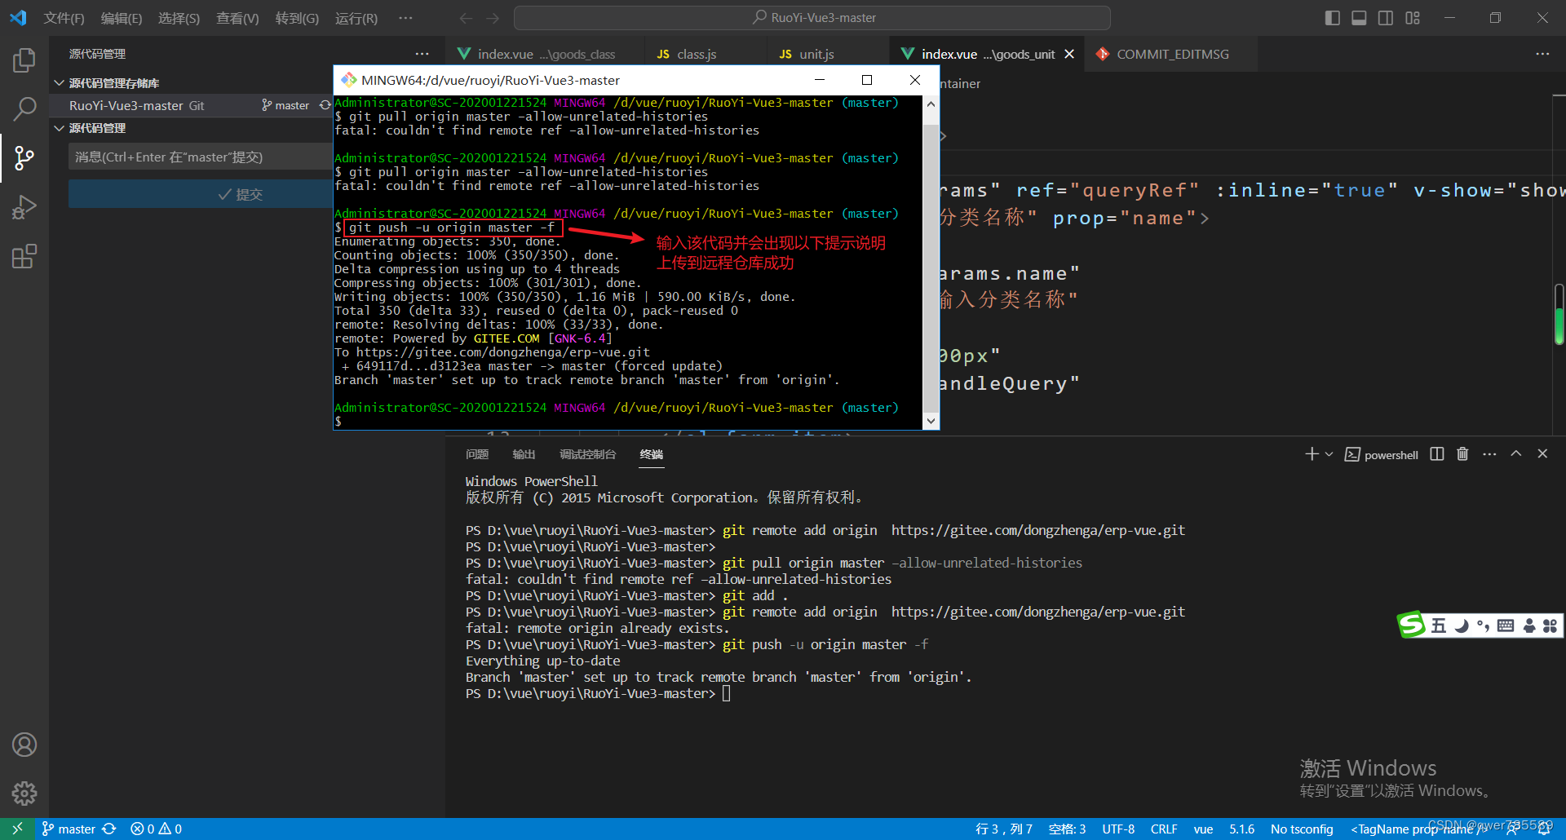Customize layout icon in title bar
1566x840 pixels.
(x=1413, y=18)
